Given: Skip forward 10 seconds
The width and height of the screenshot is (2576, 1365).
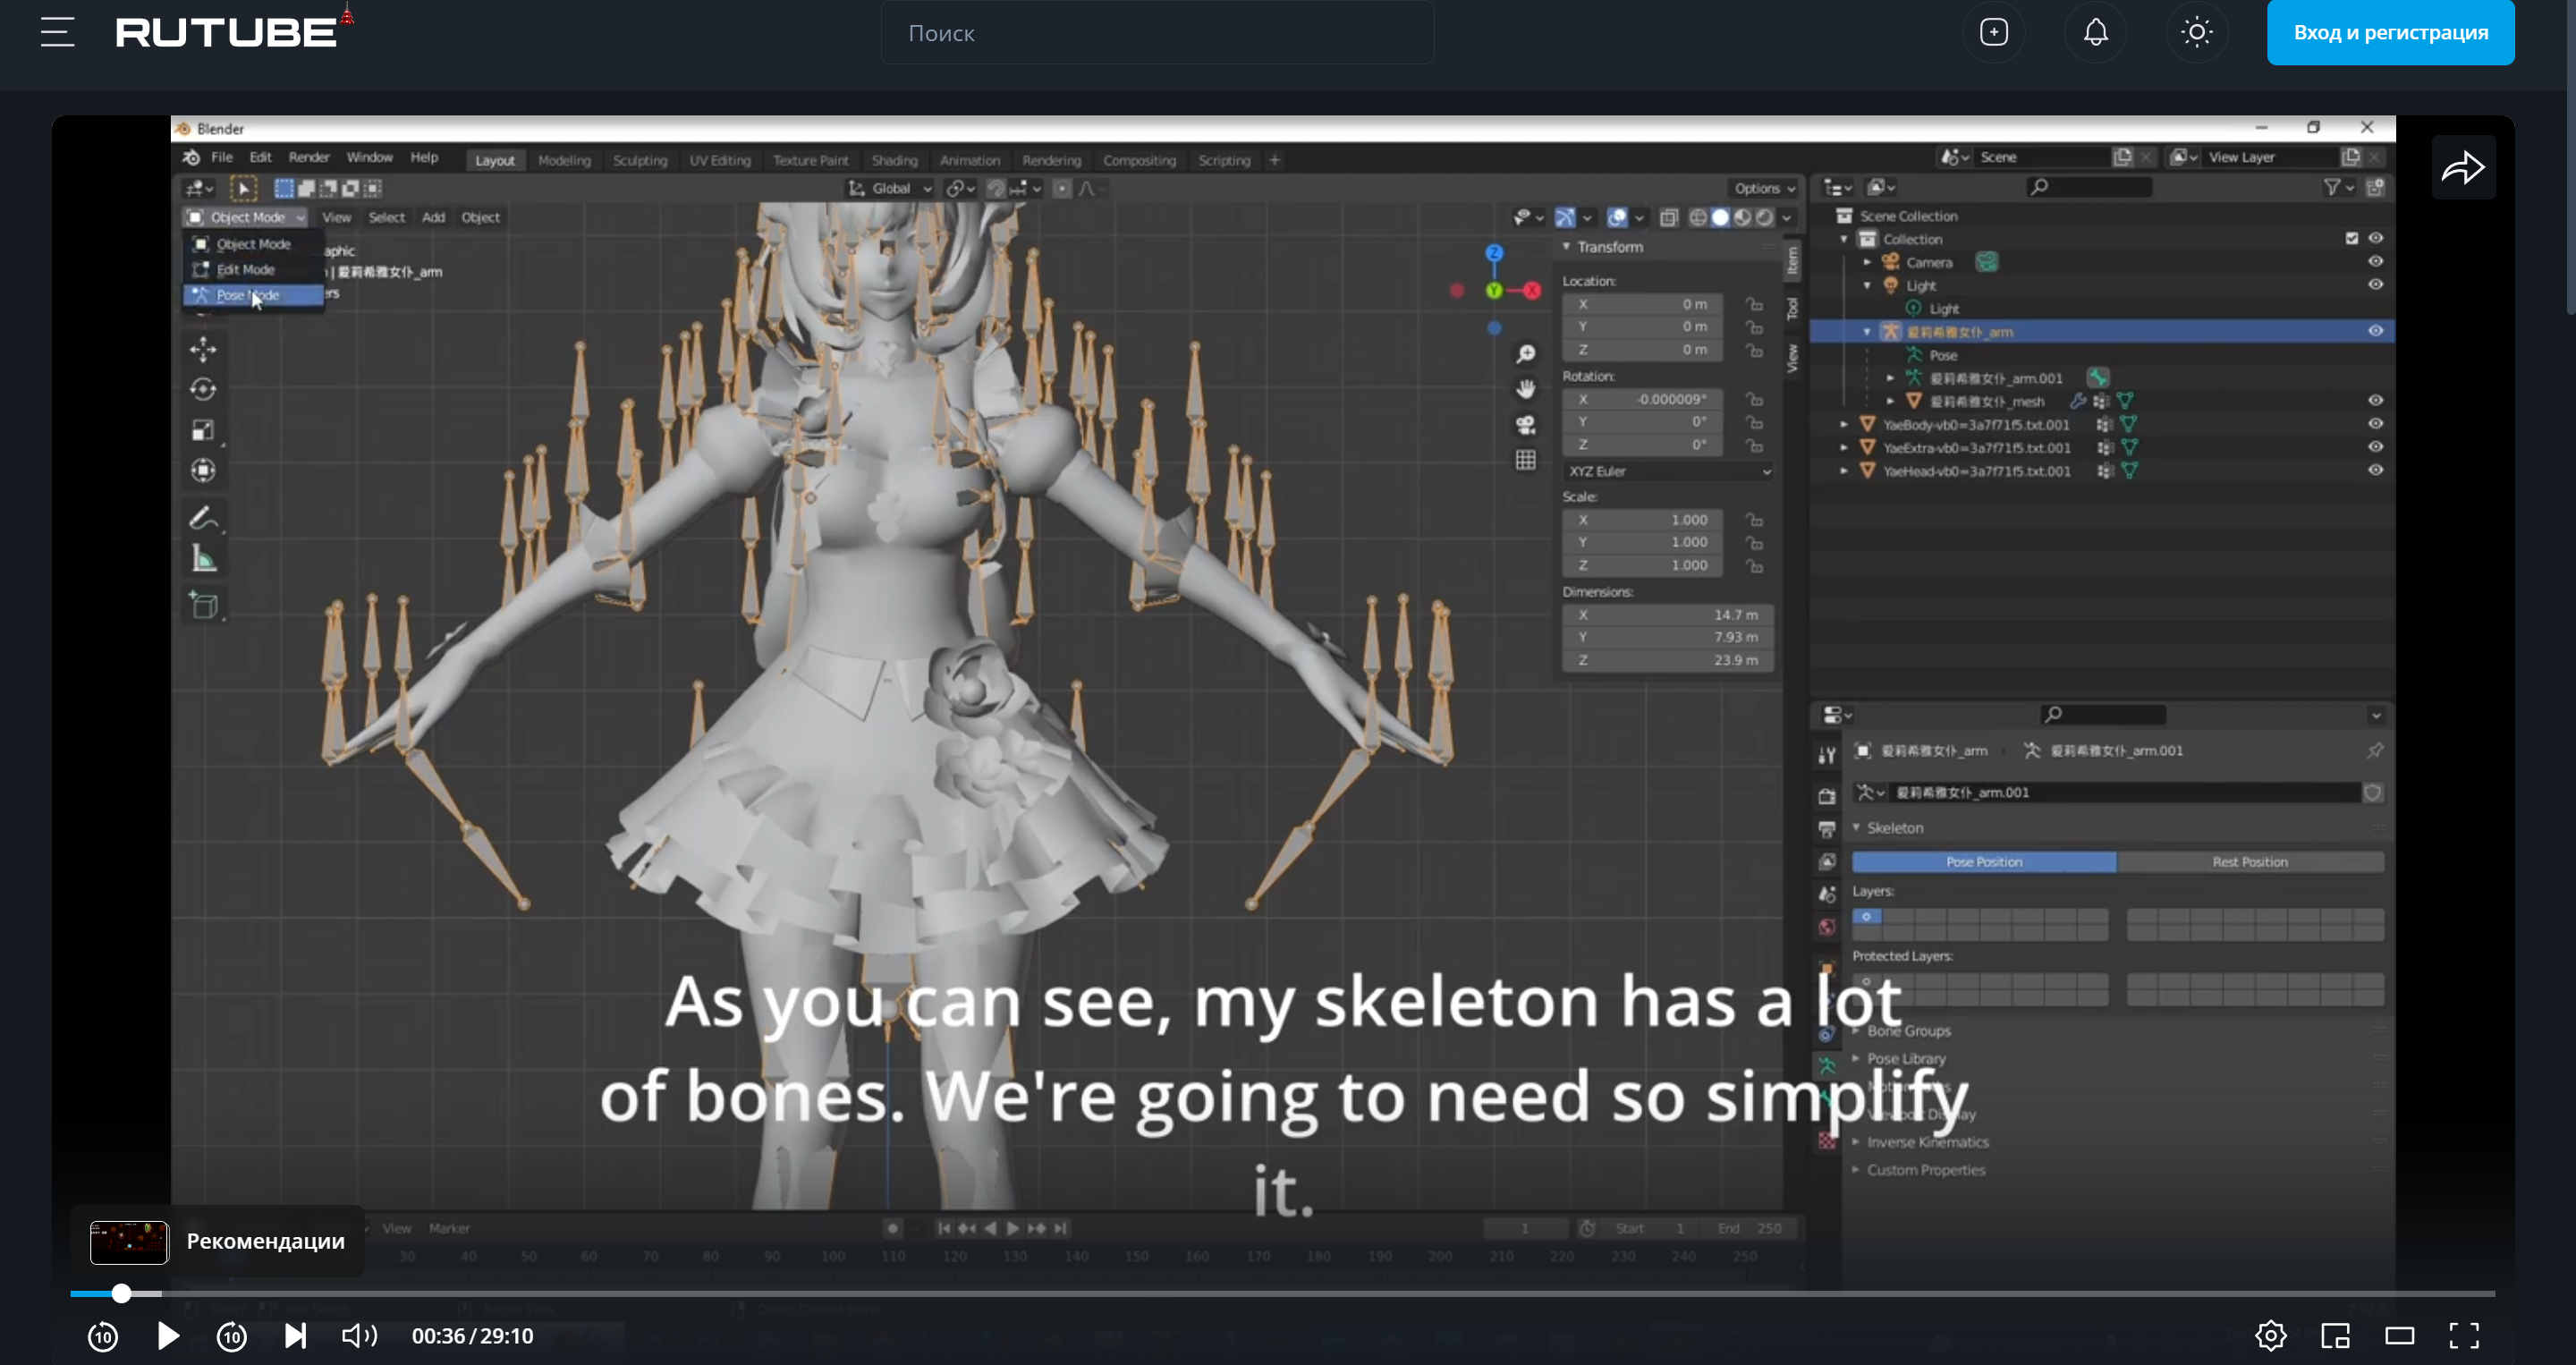Looking at the screenshot, I should pos(232,1336).
